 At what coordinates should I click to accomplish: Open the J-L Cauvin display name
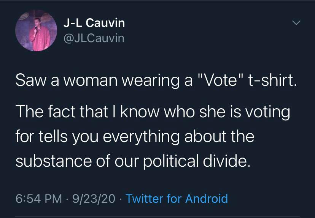[x=94, y=23]
